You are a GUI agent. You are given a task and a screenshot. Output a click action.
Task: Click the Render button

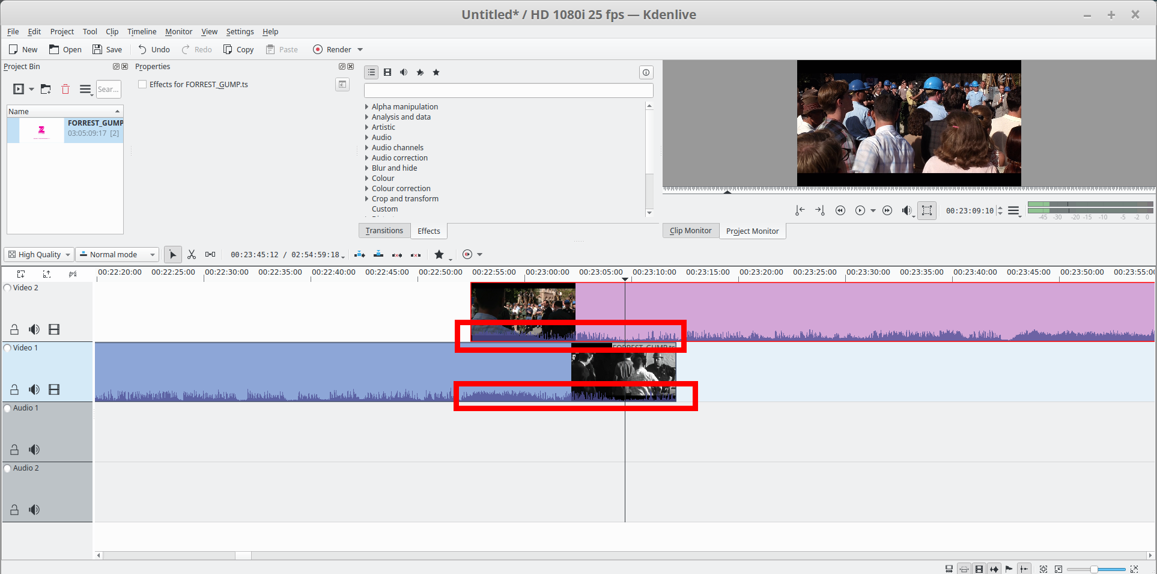coord(332,50)
